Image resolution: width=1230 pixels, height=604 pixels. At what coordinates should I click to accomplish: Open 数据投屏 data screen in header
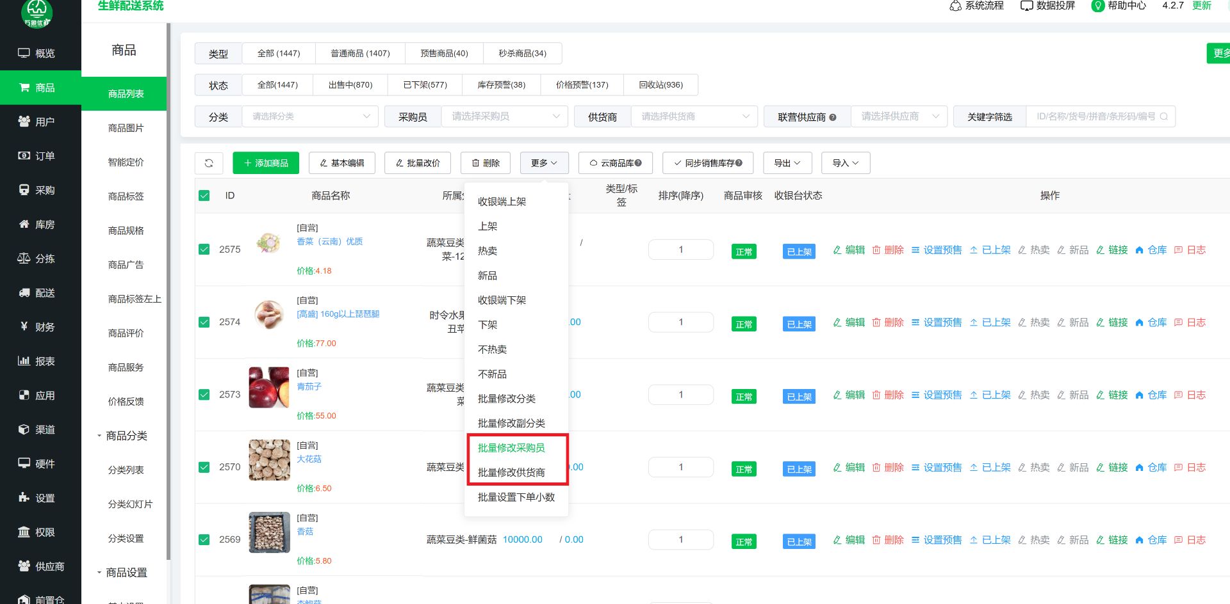[x=1047, y=6]
